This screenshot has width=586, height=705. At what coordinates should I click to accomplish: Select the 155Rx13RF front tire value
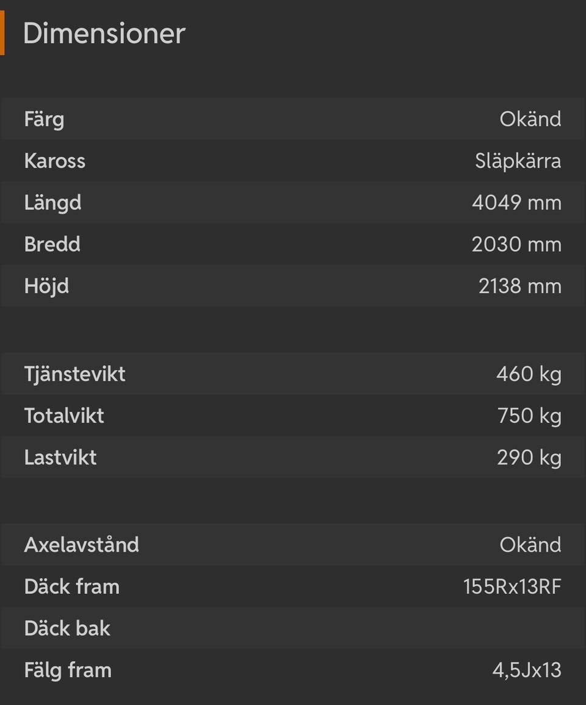(512, 587)
